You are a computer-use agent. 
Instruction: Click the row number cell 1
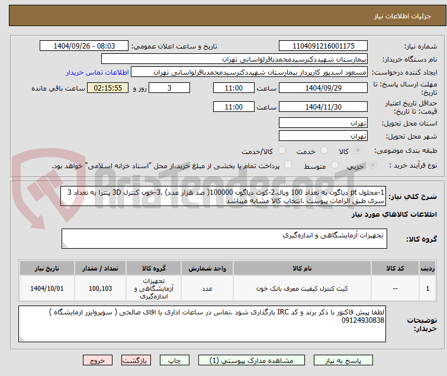[x=427, y=288]
